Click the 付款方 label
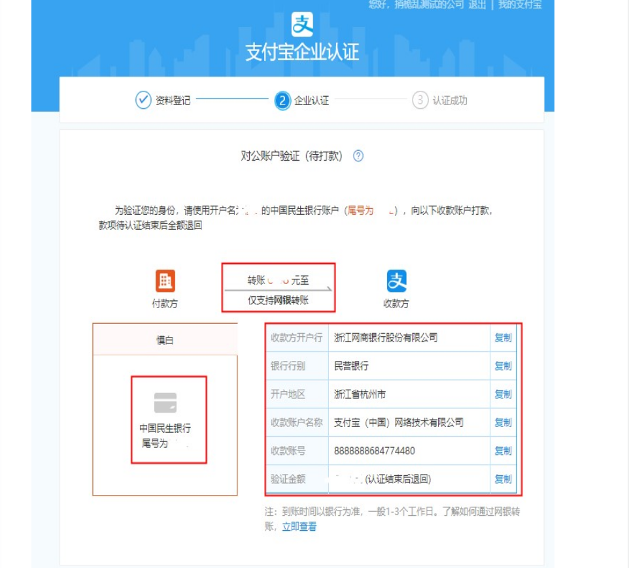629x568 pixels. 165,304
